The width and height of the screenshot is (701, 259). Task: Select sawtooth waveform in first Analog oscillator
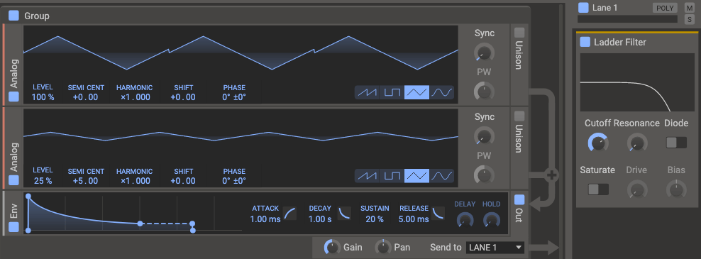(x=367, y=92)
